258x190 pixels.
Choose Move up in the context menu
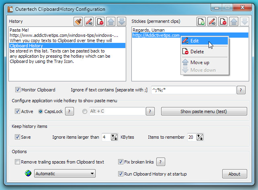pyautogui.click(x=205, y=63)
